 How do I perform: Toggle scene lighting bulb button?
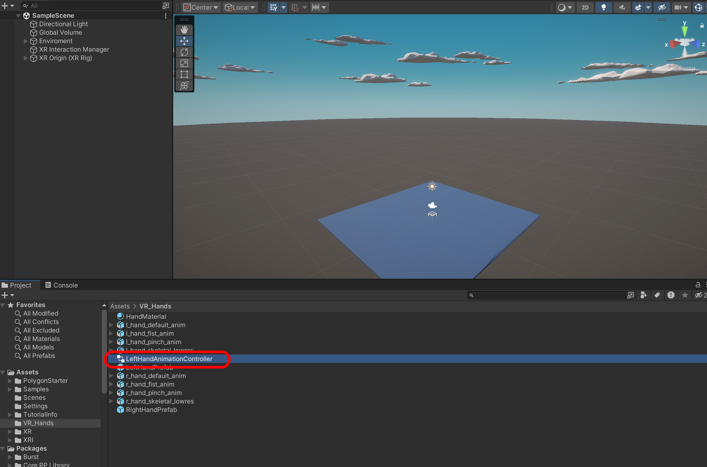[603, 7]
